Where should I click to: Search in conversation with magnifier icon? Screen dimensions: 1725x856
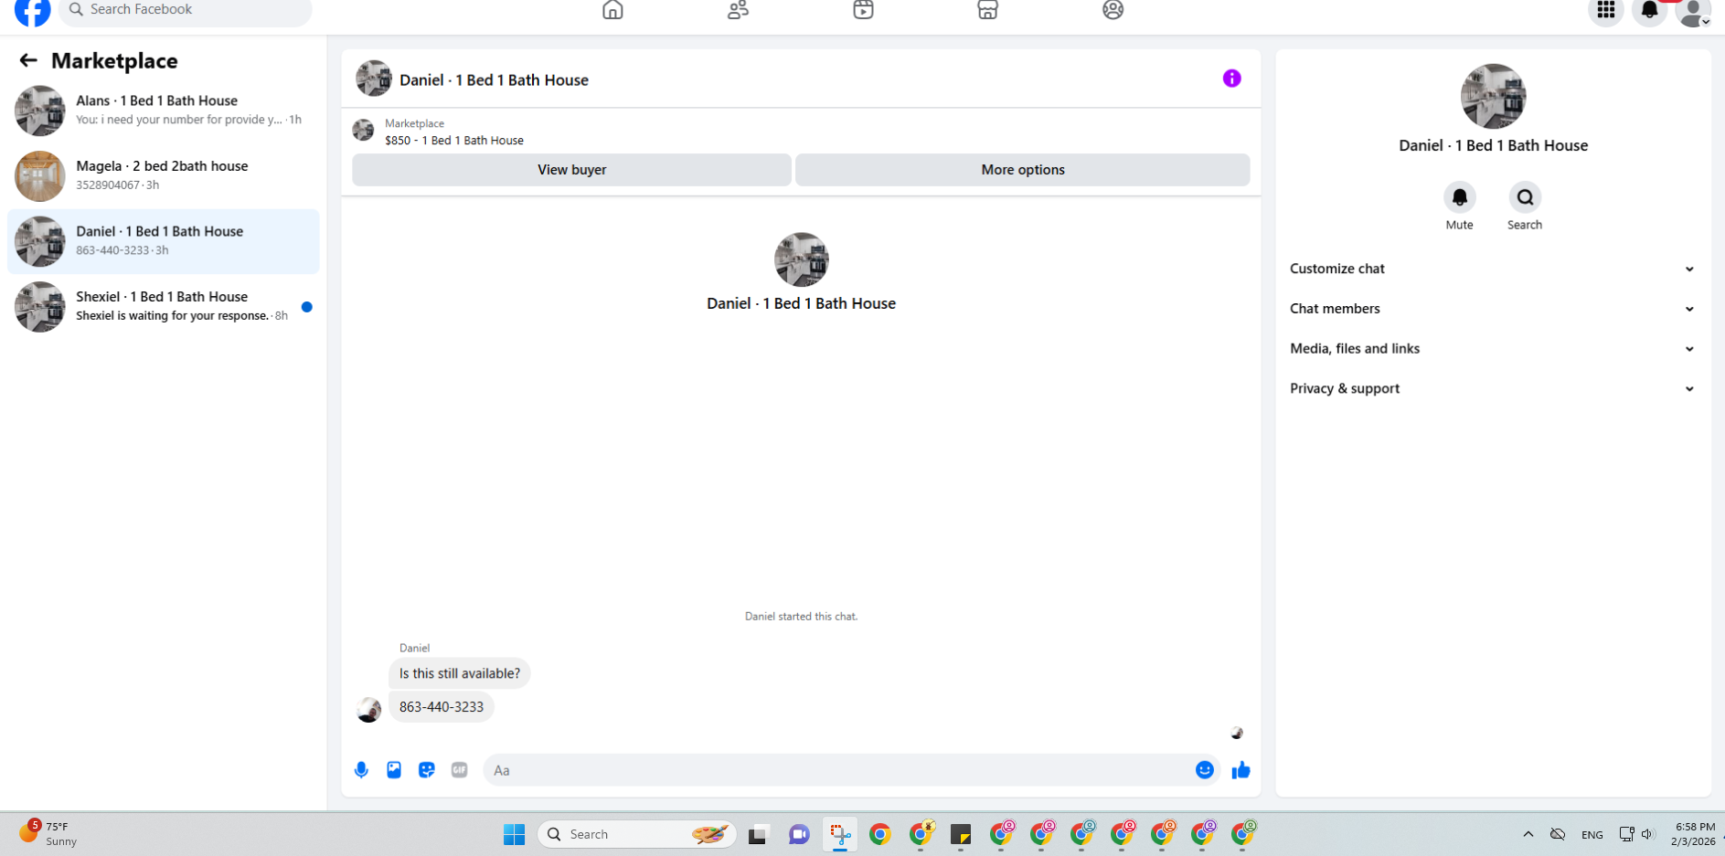pos(1525,197)
